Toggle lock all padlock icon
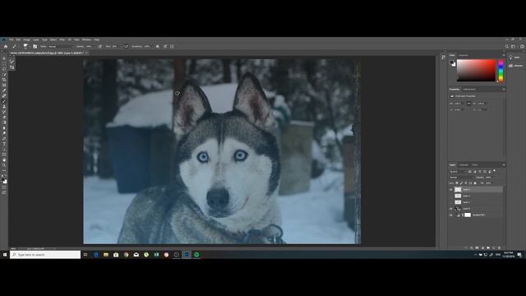 [x=475, y=183]
